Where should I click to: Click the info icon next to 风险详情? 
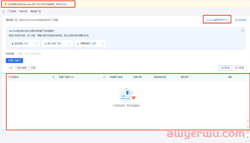16,54
